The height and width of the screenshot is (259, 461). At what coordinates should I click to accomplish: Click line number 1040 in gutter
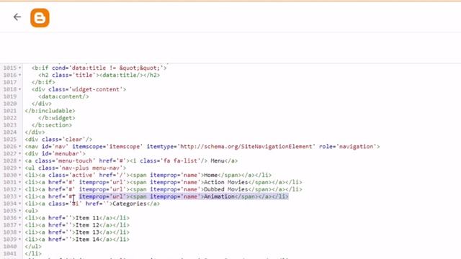click(x=9, y=246)
